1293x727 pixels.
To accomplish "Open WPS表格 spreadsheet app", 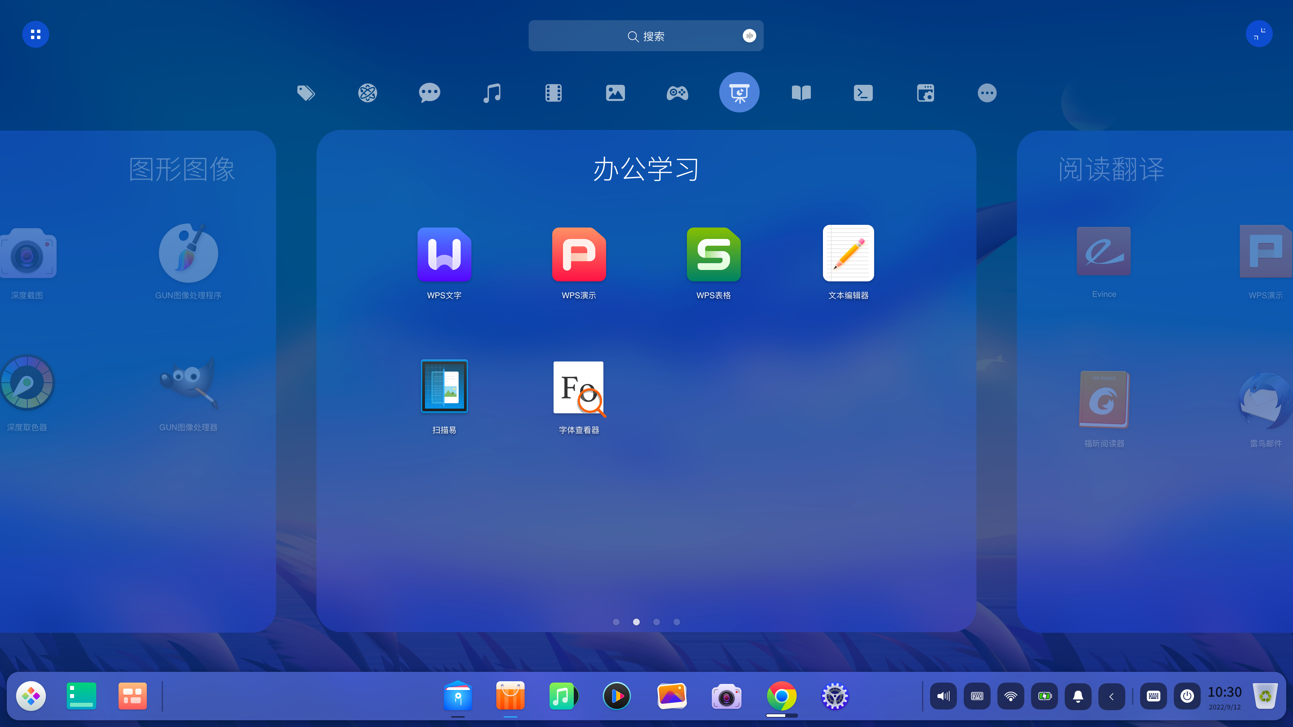I will coord(713,255).
